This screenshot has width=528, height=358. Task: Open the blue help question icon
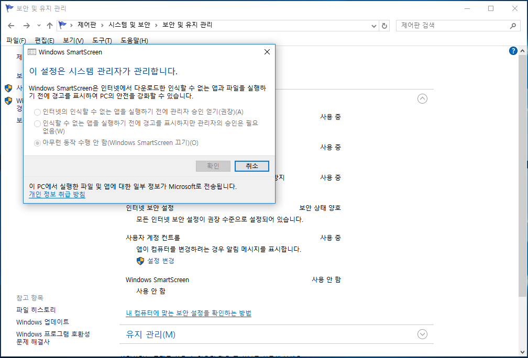(513, 51)
